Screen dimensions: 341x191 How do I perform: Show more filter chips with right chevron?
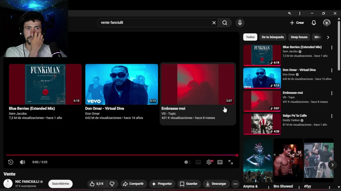tap(328, 37)
